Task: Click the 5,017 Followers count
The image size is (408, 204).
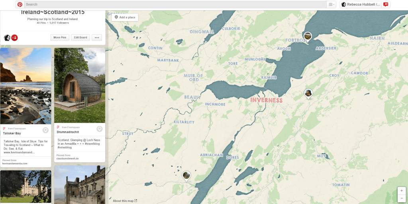Action: (x=59, y=23)
